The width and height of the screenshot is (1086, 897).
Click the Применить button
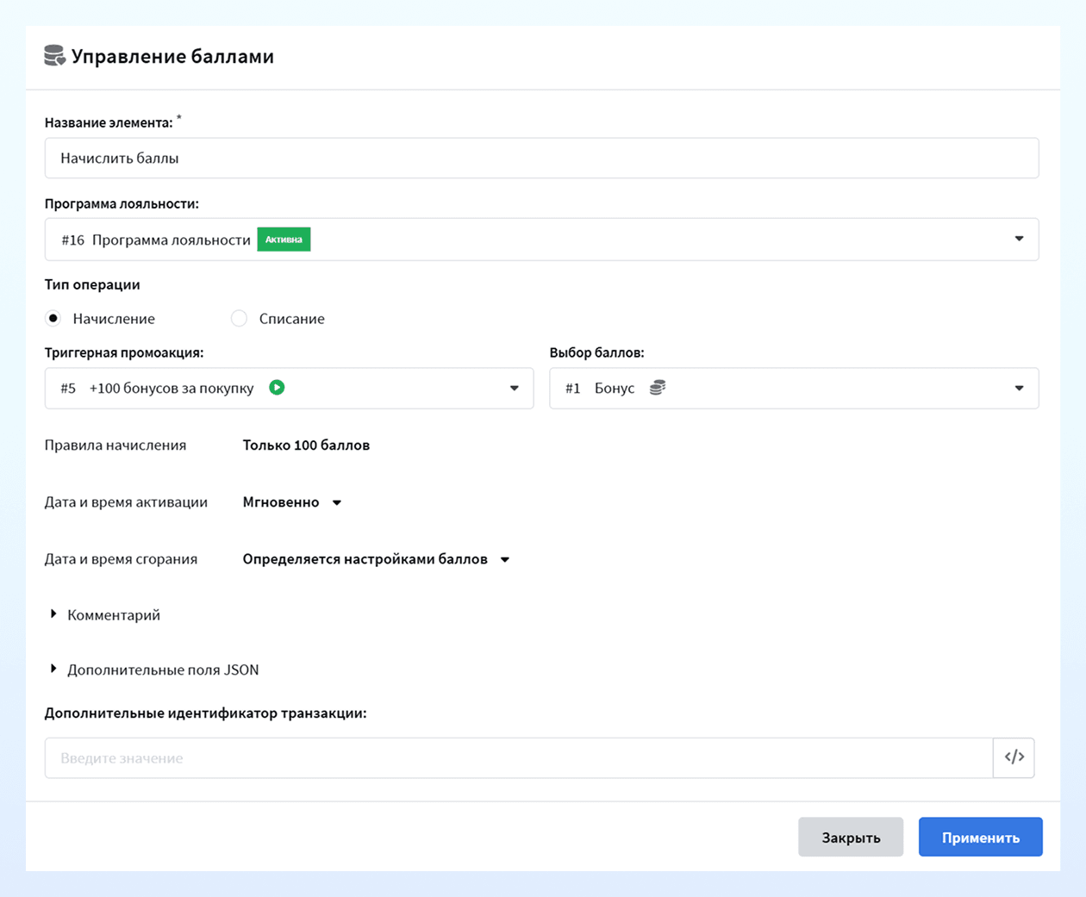click(x=981, y=837)
